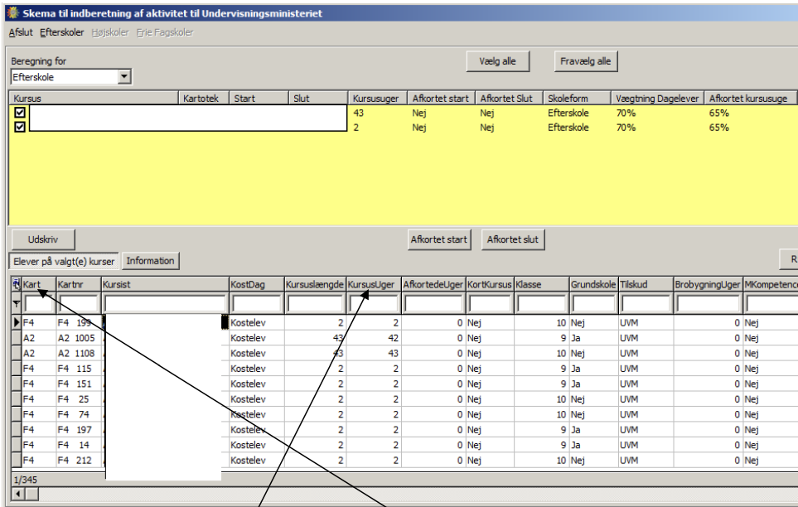Click the greyed Frie Fagskoler menu
The height and width of the screenshot is (507, 798).
pos(165,32)
